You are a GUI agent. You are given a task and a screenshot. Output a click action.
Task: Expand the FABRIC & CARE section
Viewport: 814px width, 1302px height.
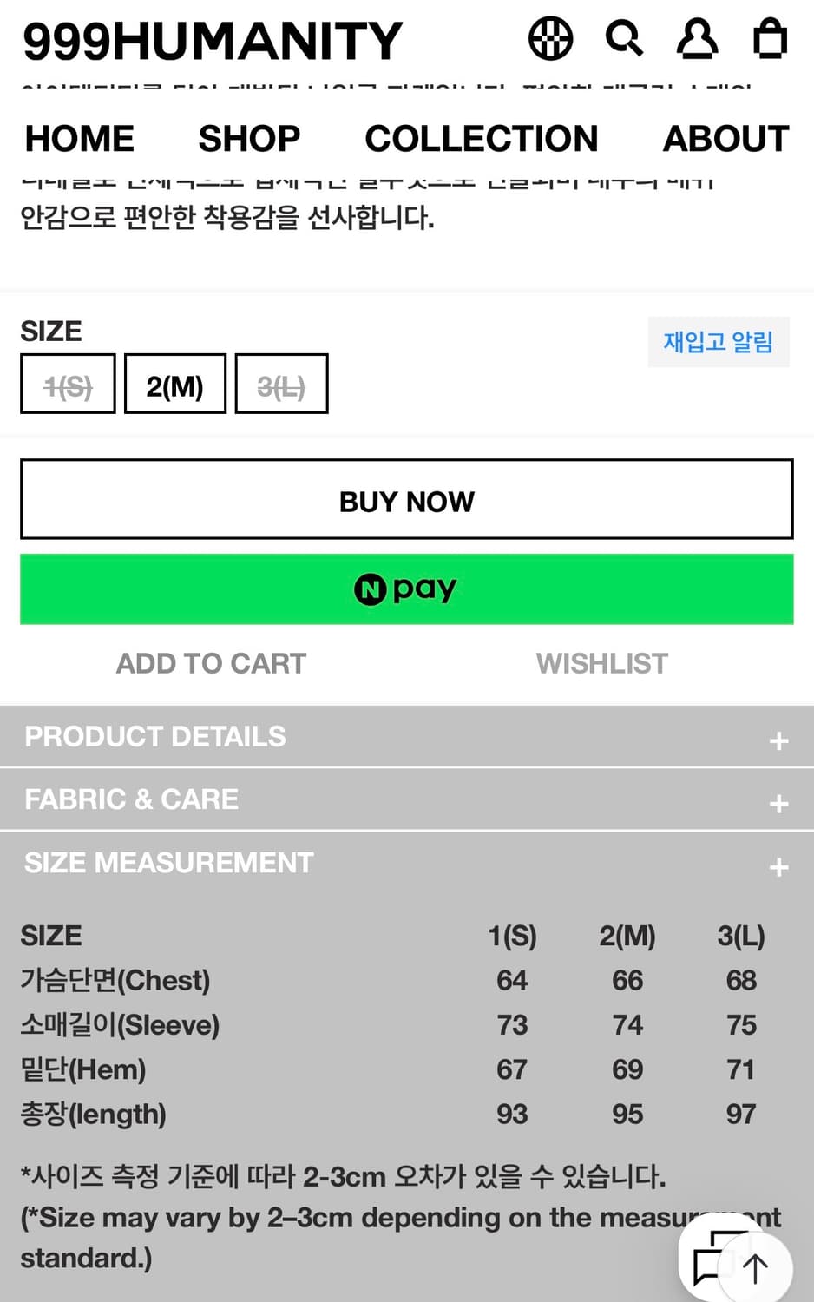[x=406, y=799]
